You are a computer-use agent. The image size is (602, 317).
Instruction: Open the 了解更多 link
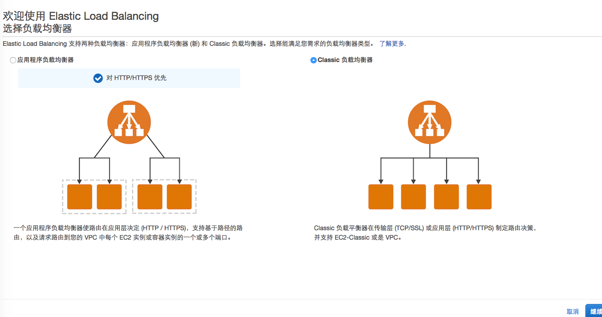(x=392, y=44)
